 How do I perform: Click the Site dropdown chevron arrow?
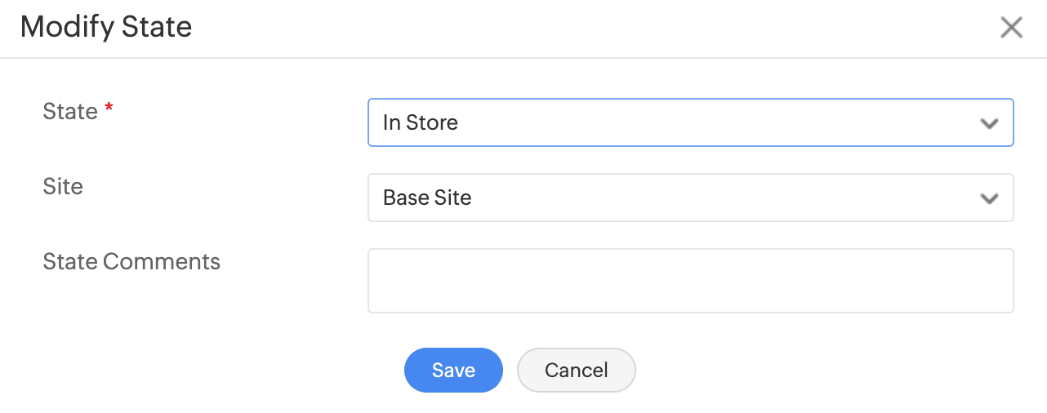[x=989, y=198]
